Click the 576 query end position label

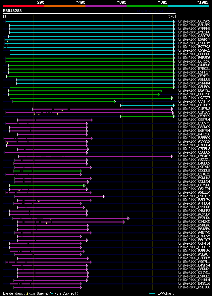click(171, 17)
